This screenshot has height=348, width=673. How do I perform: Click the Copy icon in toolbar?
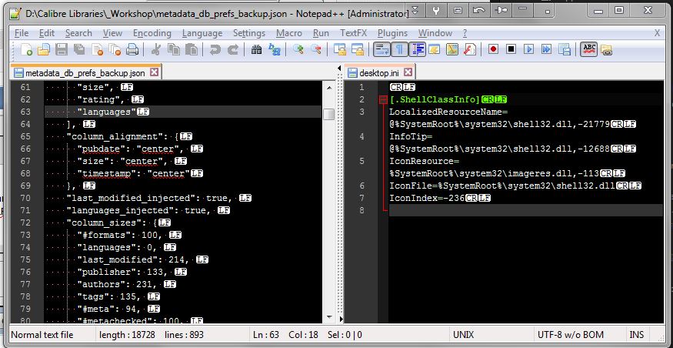coord(173,50)
